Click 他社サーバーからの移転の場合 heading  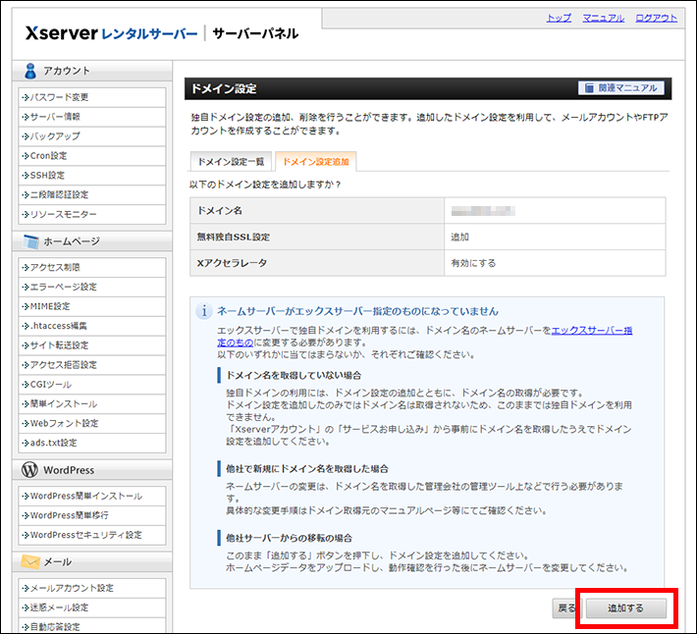289,538
